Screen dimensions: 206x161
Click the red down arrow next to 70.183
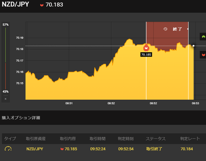coord(42,5)
